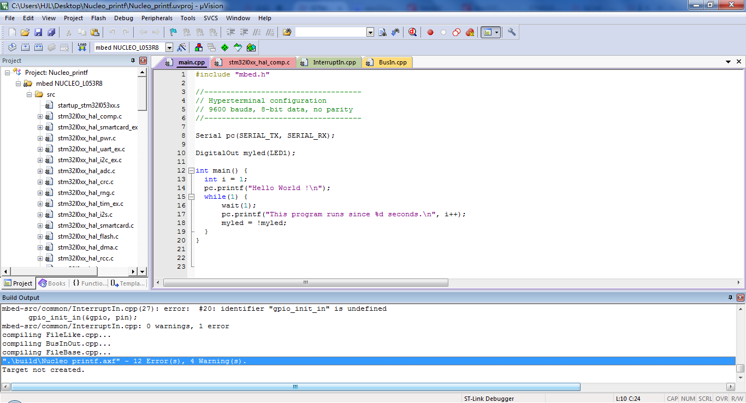Click the Rebuild all target files icon
The image size is (746, 403).
(x=38, y=48)
